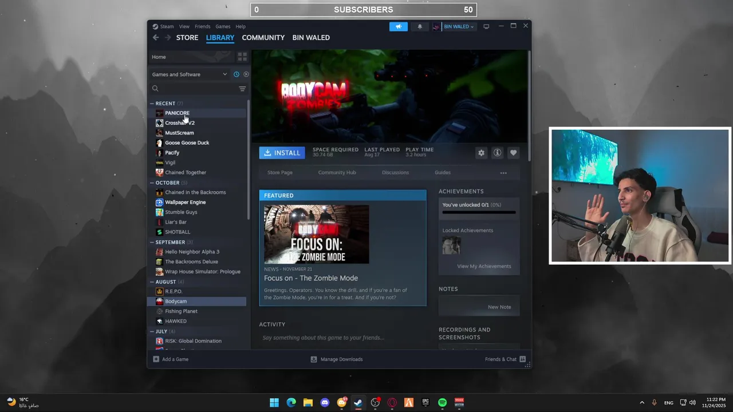733x412 pixels.
Task: Install Bodycam with the blue button
Action: 282,153
